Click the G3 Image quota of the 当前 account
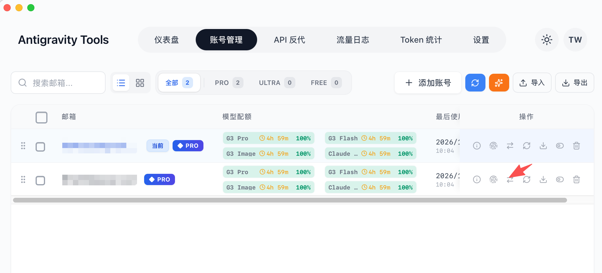The image size is (602, 273). point(269,154)
